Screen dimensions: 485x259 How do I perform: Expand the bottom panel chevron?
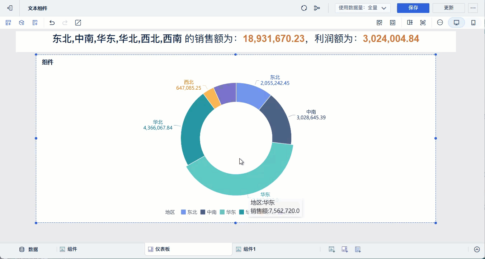[477, 249]
